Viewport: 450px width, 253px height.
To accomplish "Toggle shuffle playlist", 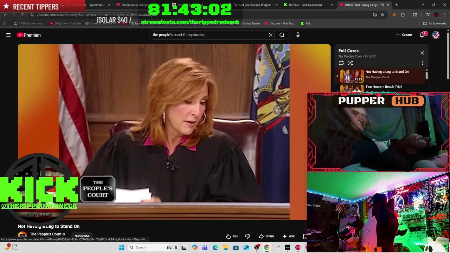I will point(351,63).
